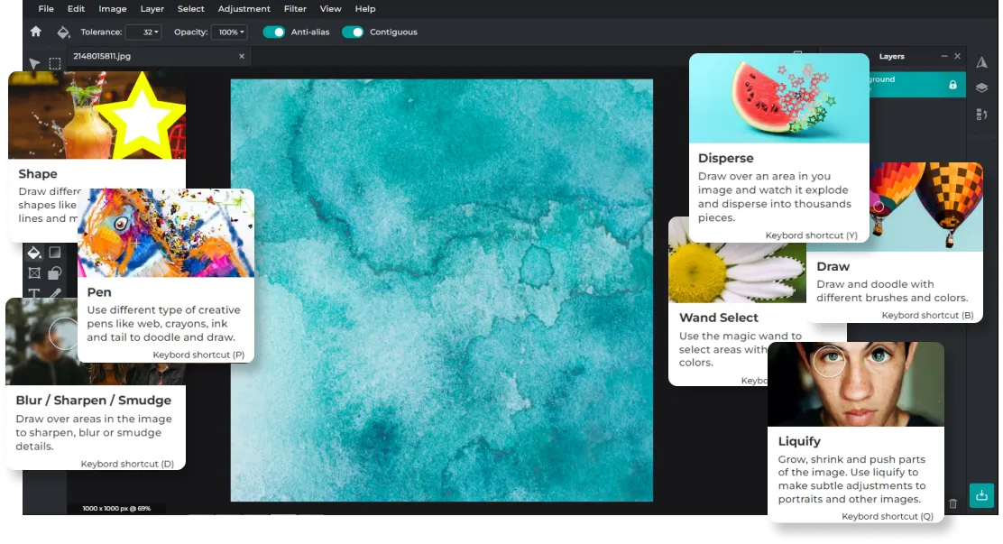Minimize the Layers panel
Viewport: 1003px width, 544px height.
(x=944, y=56)
